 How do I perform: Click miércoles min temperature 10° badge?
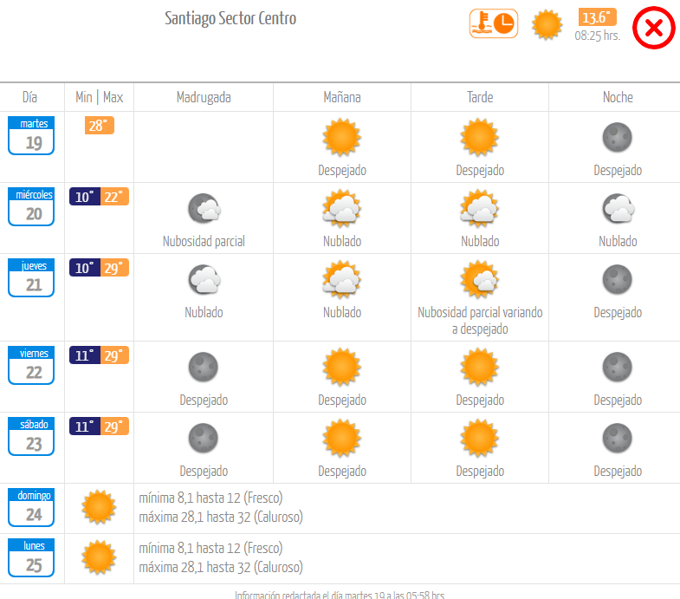[x=85, y=197]
